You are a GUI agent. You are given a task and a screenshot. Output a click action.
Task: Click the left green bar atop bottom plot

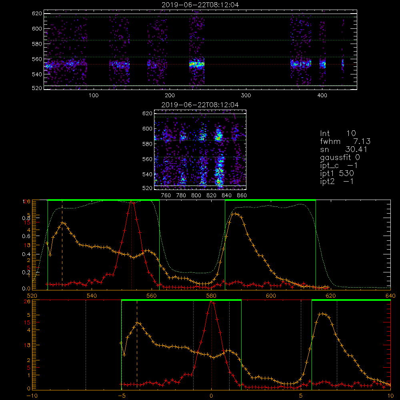tap(181, 300)
